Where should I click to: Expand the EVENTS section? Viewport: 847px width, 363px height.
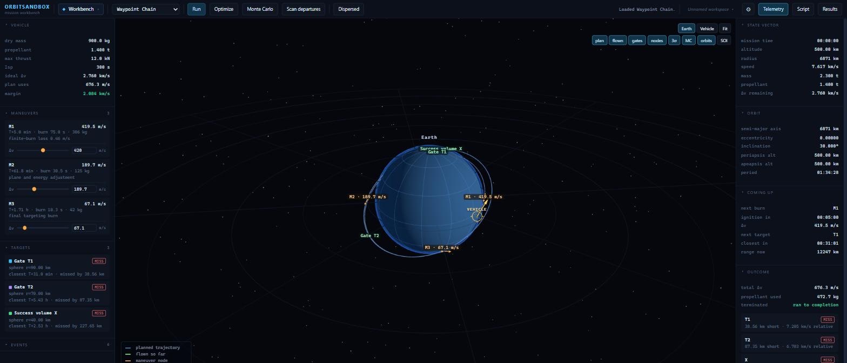click(x=57, y=345)
